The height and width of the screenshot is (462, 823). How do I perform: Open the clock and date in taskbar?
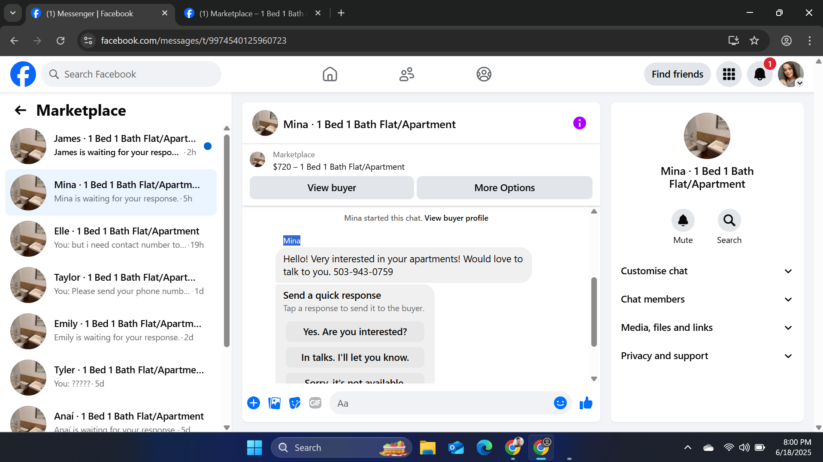(793, 448)
